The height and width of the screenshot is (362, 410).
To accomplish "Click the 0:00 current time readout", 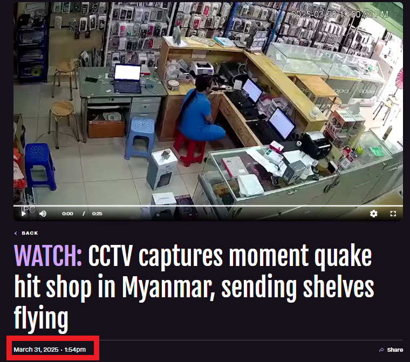I will (67, 214).
